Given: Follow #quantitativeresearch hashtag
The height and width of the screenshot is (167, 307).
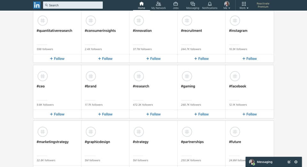Looking at the screenshot, I should click(57, 59).
